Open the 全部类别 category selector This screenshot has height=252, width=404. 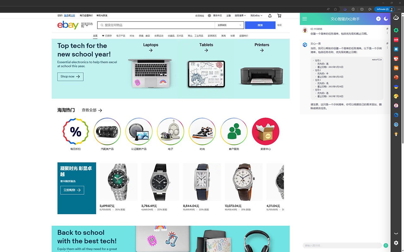pos(229,25)
